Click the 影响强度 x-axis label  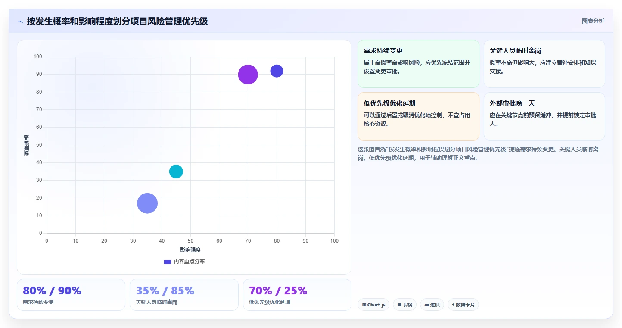pyautogui.click(x=190, y=250)
